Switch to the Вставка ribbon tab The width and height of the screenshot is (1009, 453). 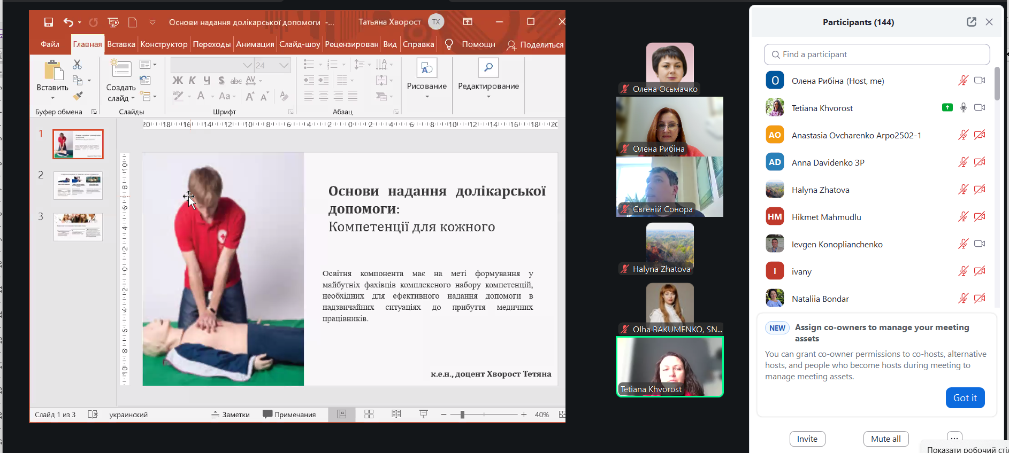121,44
